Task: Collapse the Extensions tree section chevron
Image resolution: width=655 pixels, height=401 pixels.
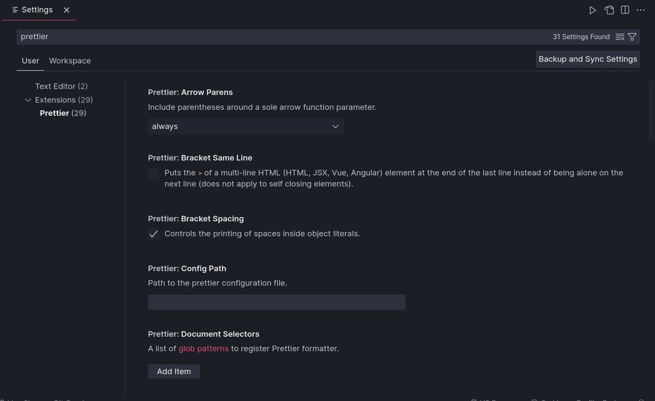Action: [28, 100]
